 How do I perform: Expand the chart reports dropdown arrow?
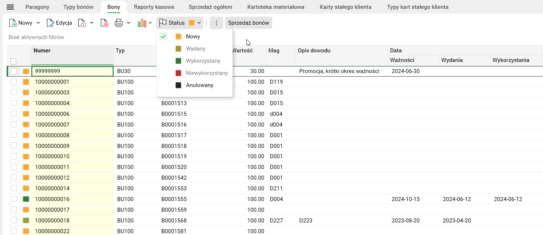[x=151, y=23]
